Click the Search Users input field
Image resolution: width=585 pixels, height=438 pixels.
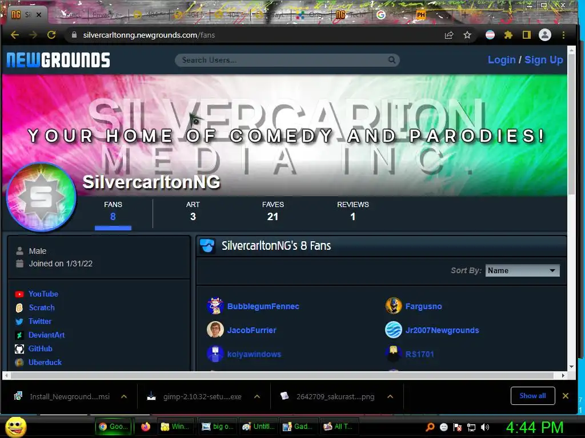click(x=287, y=60)
